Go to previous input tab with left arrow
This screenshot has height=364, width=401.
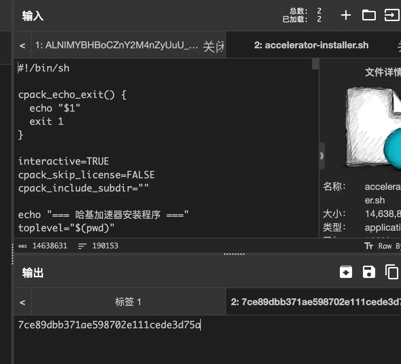[x=22, y=46]
